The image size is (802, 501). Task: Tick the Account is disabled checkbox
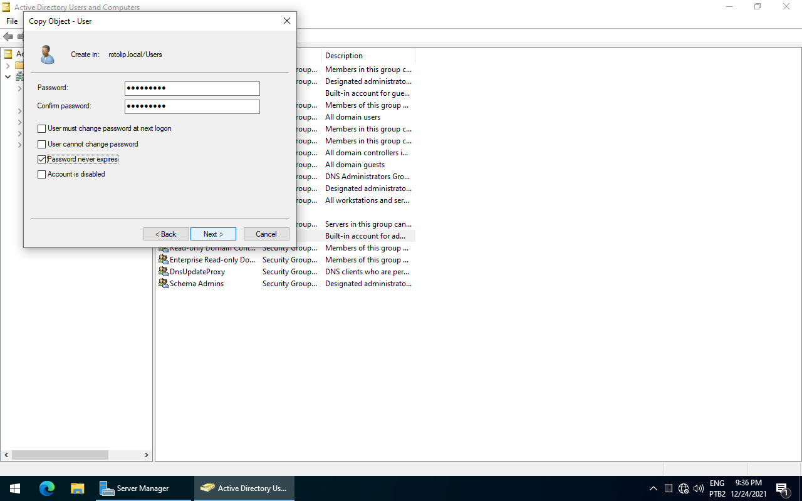42,175
